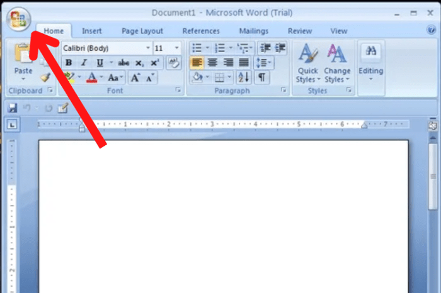441x293 pixels.
Task: Click the Sort A-Z icon
Action: click(x=243, y=77)
